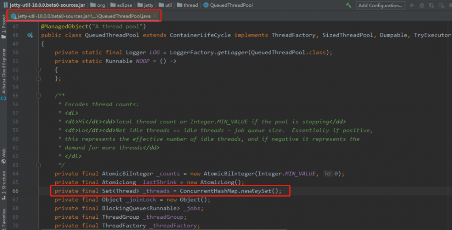Open the Alibaba Cloud Explorer tool window
The height and width of the screenshot is (230, 452).
(x=4, y=75)
